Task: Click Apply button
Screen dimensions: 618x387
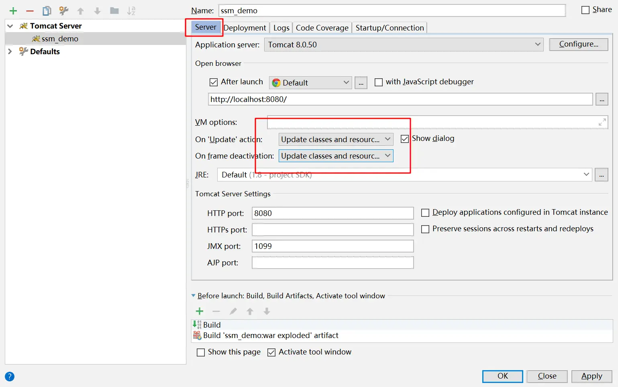Action: coord(591,376)
